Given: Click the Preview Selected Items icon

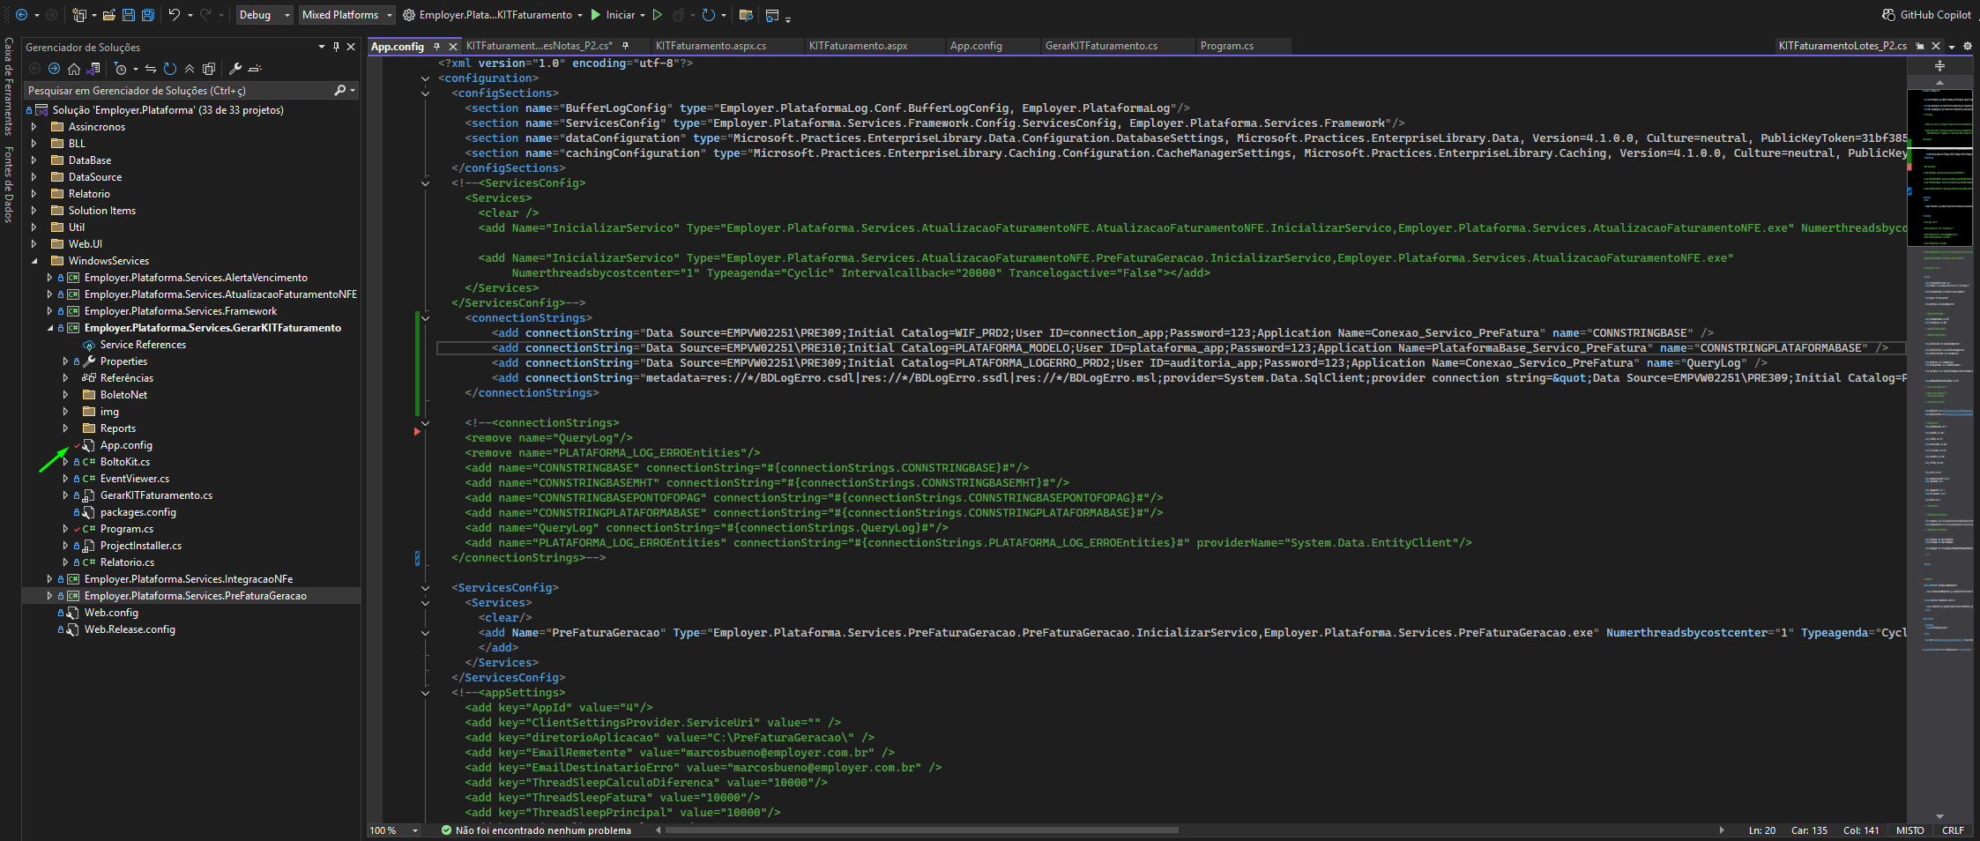Looking at the screenshot, I should click(x=255, y=69).
